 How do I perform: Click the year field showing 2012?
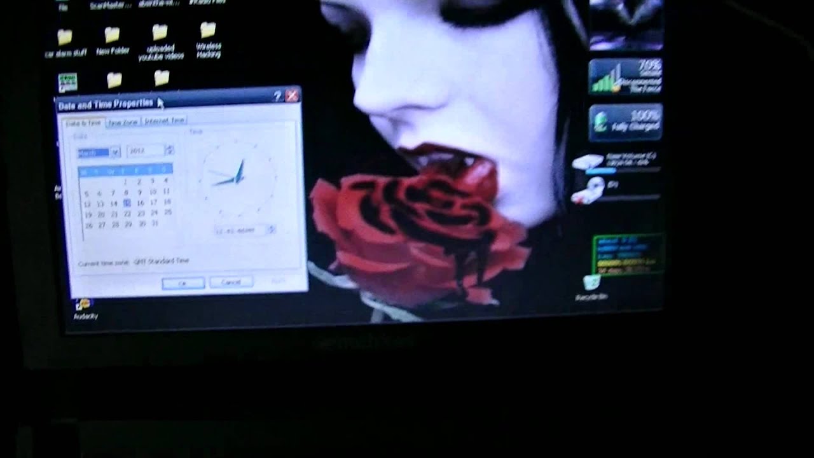pyautogui.click(x=146, y=151)
